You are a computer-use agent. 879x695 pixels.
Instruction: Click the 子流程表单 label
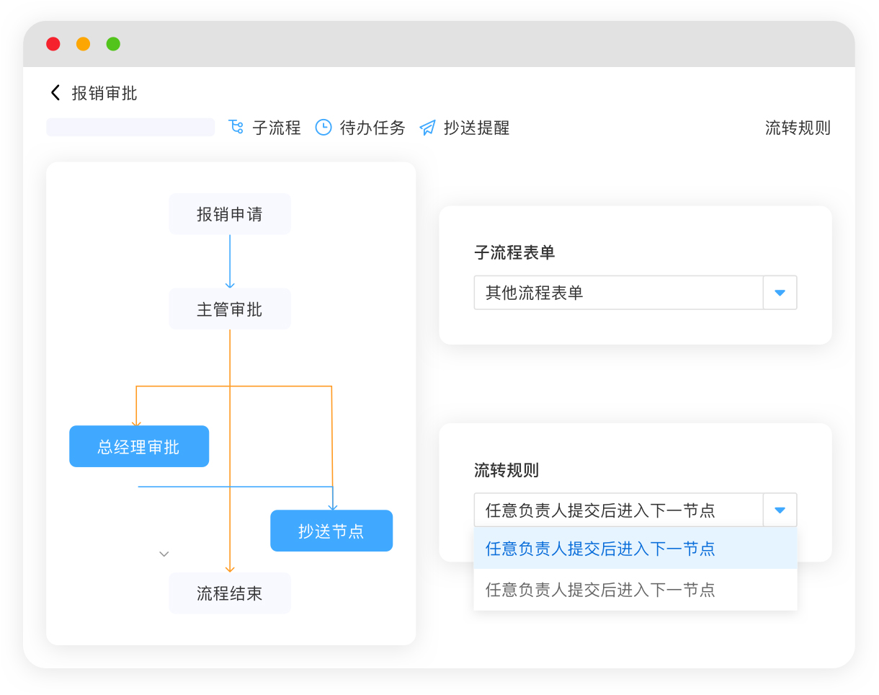click(x=514, y=252)
